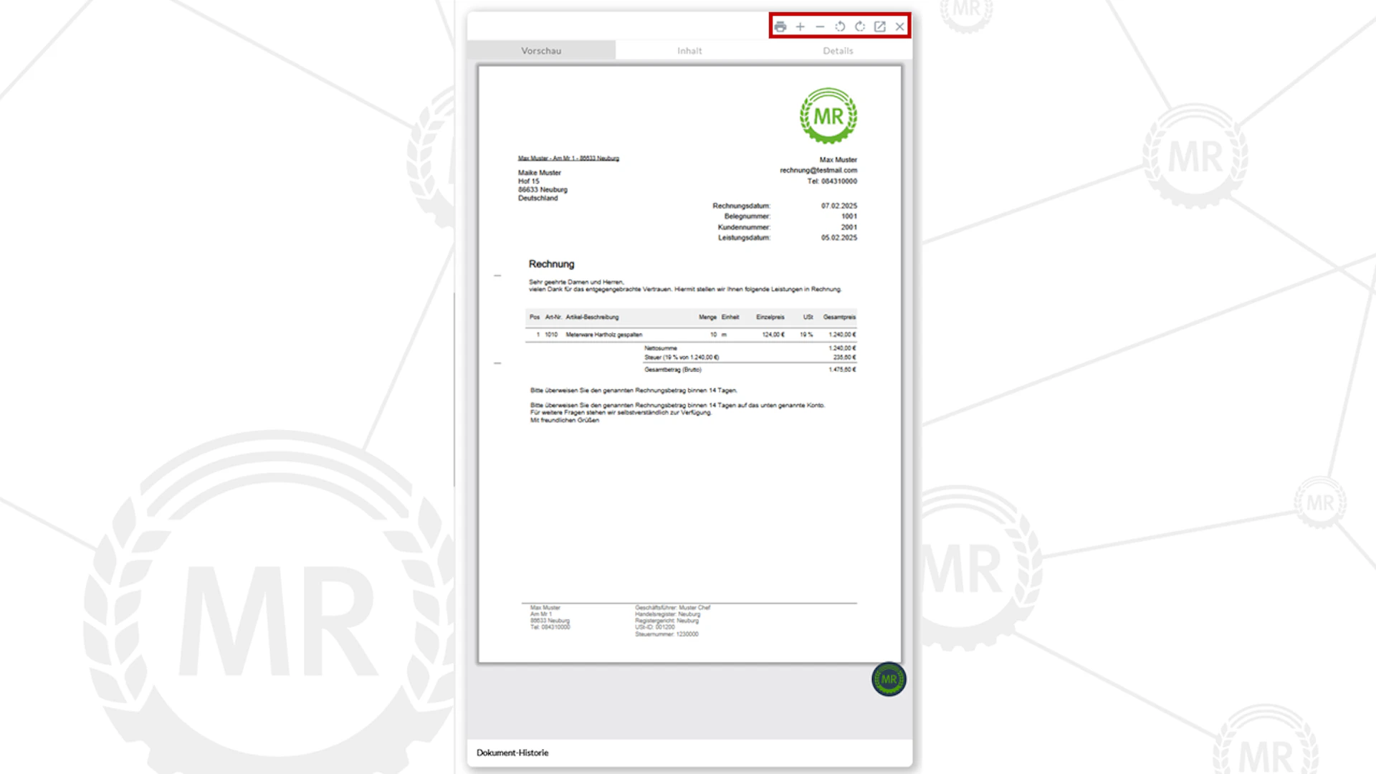Select the Kundennummer value 2001

(849, 227)
